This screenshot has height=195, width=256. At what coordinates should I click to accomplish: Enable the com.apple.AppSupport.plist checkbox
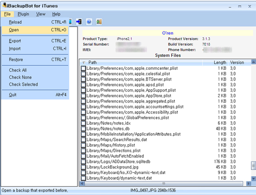[83, 90]
